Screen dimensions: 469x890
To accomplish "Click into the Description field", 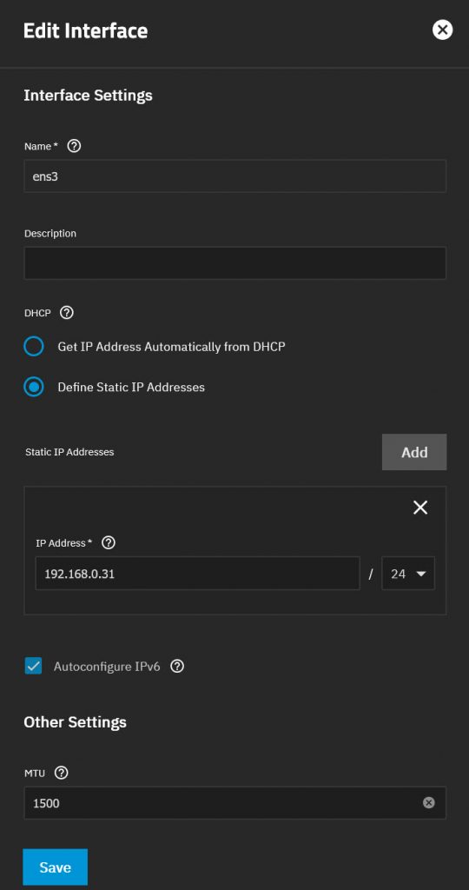I will 234,262.
